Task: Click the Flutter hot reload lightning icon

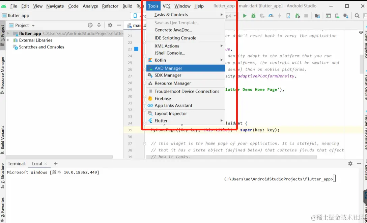Action: [279, 15]
